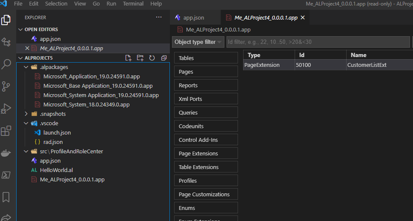Open the Extensions view
The height and width of the screenshot is (221, 413).
tap(6, 131)
